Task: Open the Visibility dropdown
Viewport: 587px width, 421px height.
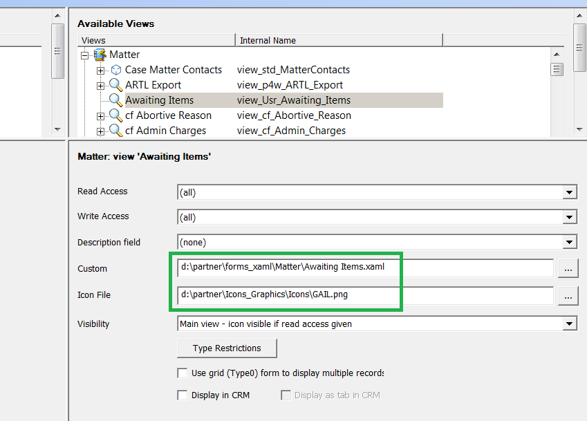Action: tap(570, 324)
